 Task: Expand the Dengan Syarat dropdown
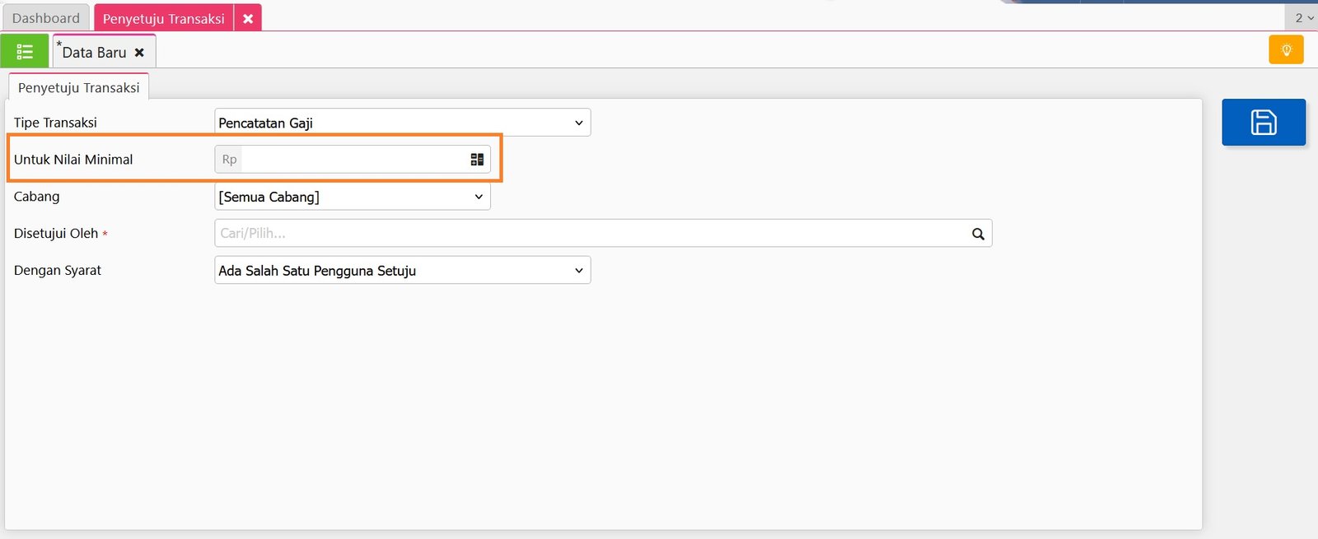[x=402, y=271]
